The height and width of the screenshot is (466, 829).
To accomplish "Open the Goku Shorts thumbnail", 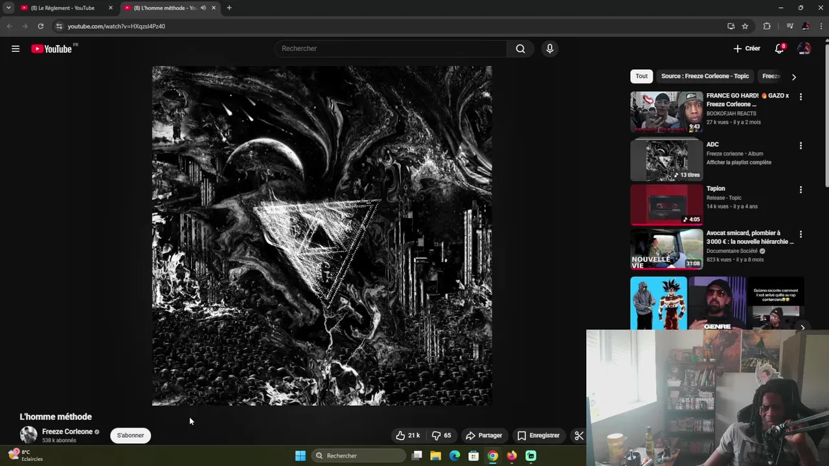I will point(659,304).
